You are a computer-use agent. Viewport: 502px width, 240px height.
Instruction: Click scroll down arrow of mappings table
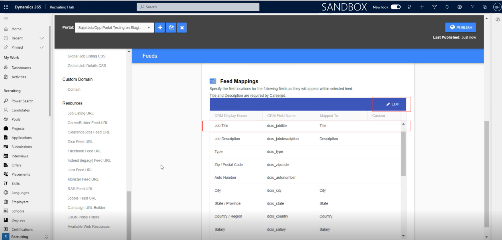point(403,236)
